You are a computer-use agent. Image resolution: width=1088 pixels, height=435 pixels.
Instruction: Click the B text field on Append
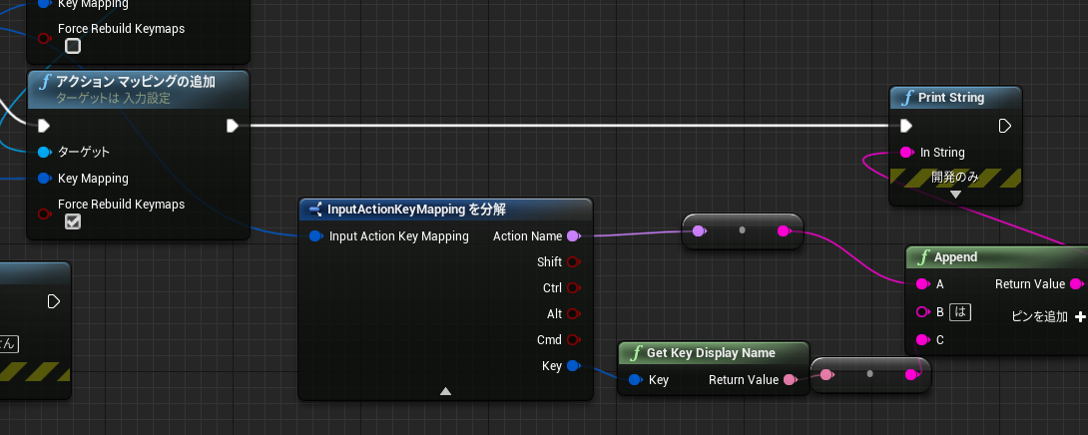coord(960,312)
